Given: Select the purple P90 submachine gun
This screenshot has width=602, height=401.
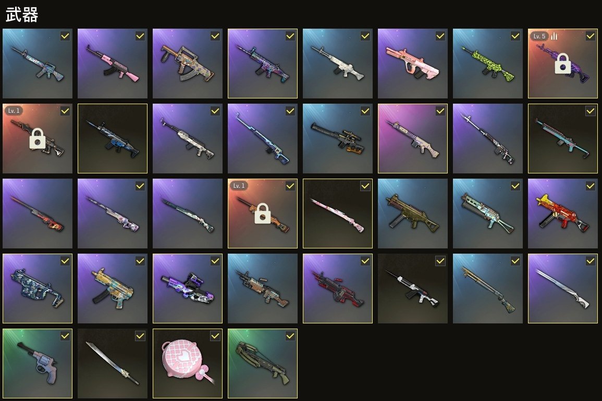Looking at the screenshot, I should click(187, 288).
